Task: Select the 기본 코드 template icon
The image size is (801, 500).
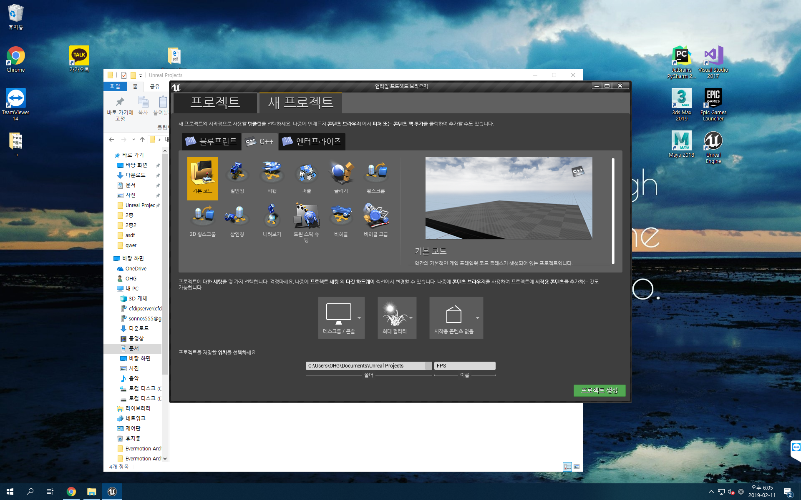Action: (202, 178)
